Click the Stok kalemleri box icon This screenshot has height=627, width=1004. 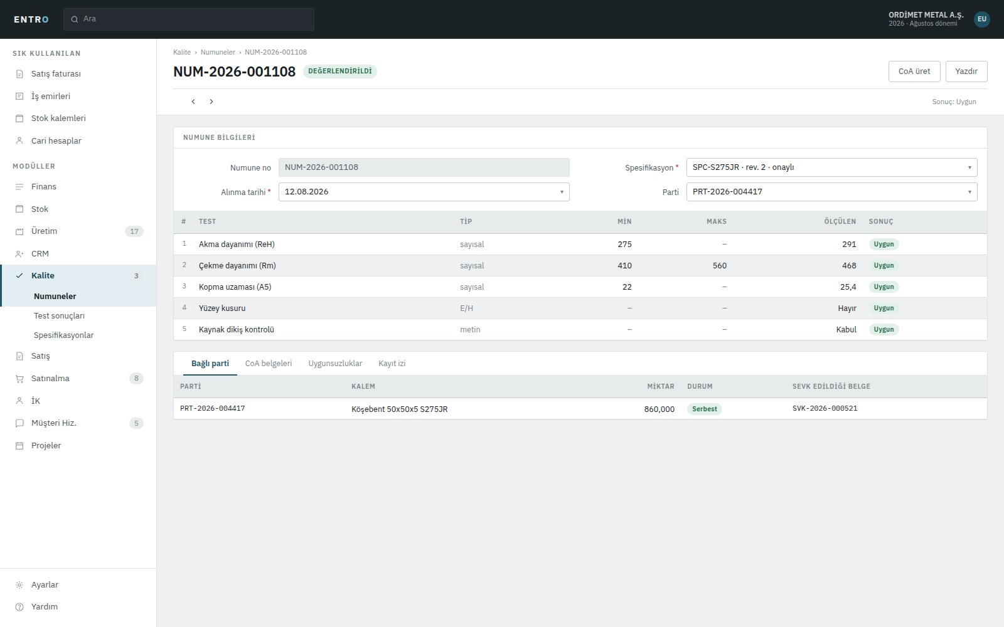[19, 119]
